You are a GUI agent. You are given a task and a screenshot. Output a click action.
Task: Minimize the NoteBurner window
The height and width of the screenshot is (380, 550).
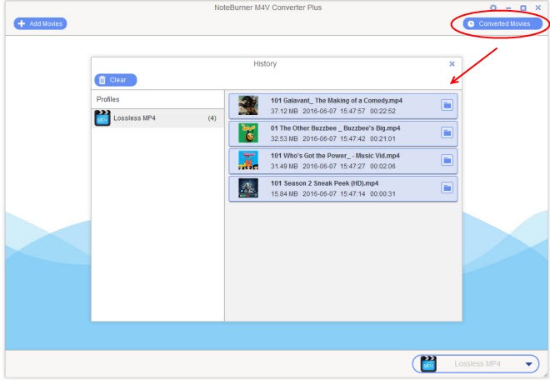coord(508,7)
